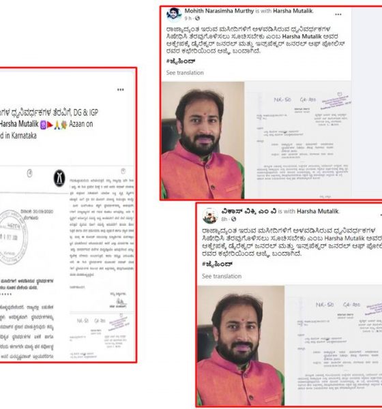Click Harsha Mutalik tagged in the 8h post header

(318, 211)
